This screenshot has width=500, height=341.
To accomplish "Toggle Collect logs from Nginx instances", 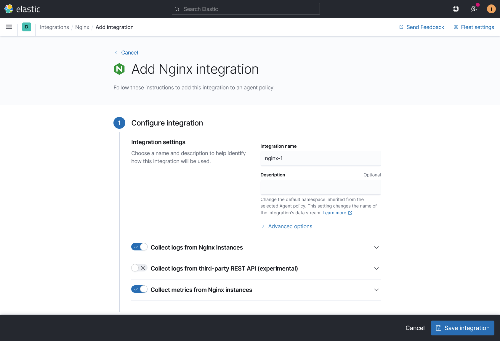I will coord(139,247).
